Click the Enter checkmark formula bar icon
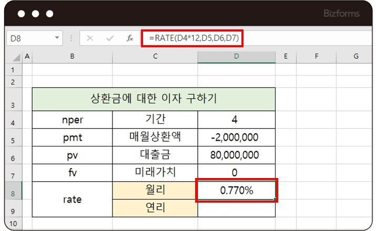 [x=110, y=38]
